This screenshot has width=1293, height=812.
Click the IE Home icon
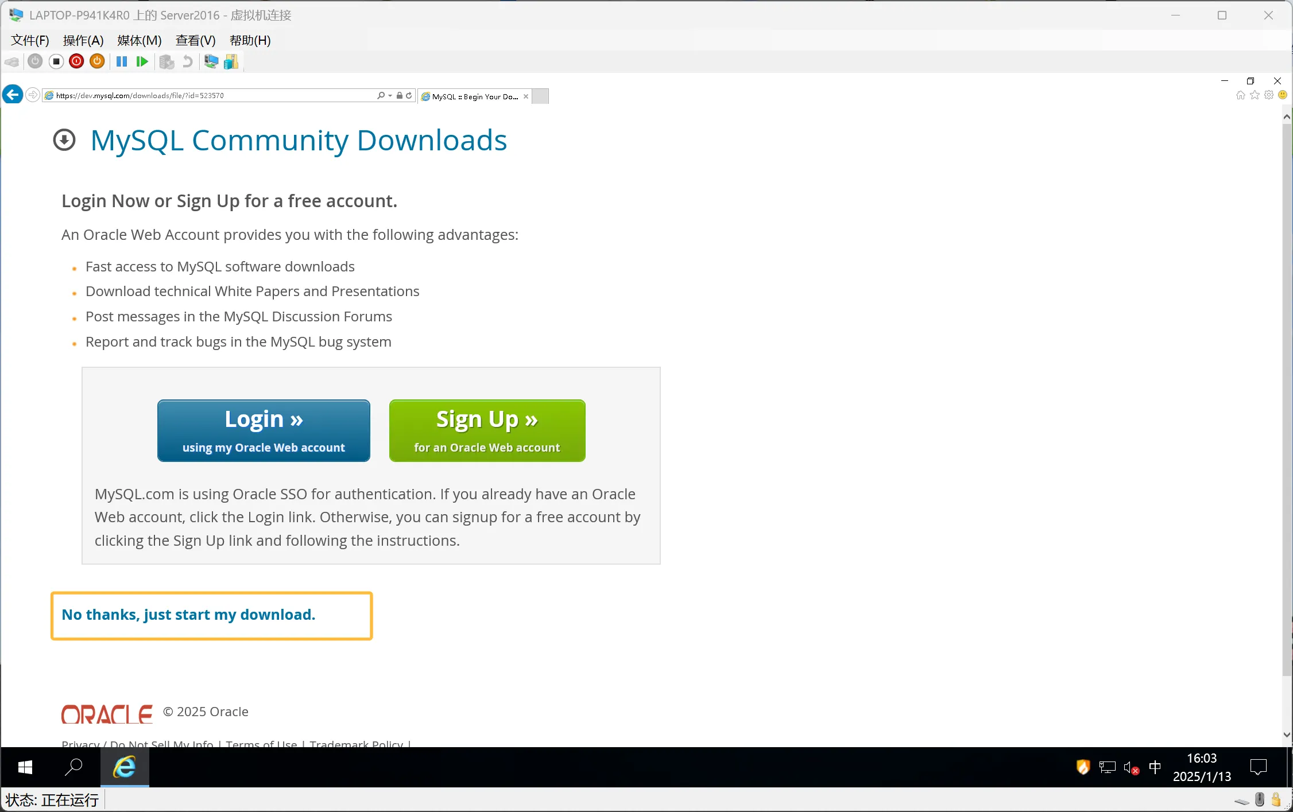coord(1241,95)
